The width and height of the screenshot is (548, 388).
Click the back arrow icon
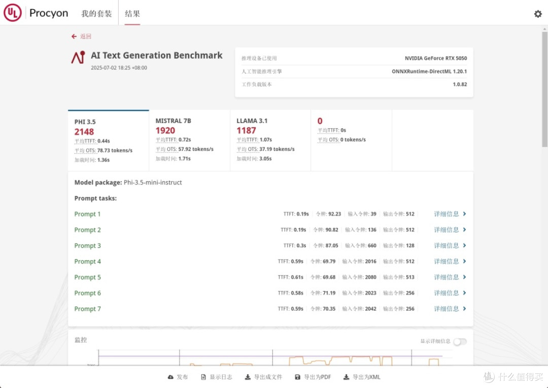[74, 36]
